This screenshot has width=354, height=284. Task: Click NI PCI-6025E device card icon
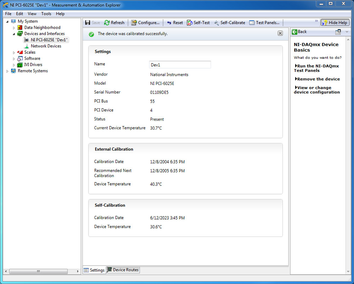27,40
